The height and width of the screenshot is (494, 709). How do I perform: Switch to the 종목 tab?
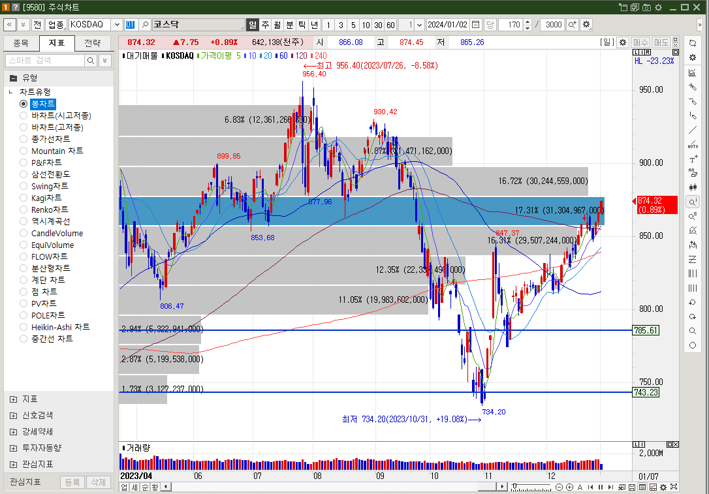click(21, 43)
